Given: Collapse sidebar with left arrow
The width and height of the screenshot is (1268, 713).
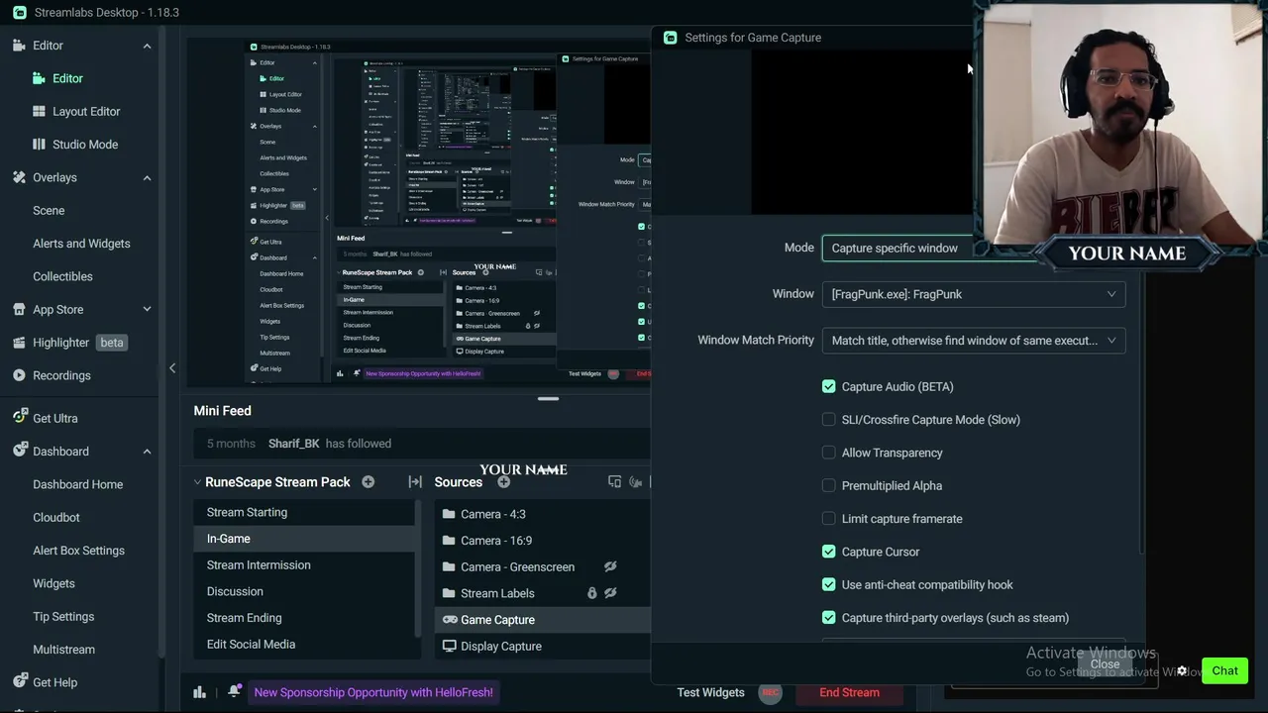Looking at the screenshot, I should (172, 368).
